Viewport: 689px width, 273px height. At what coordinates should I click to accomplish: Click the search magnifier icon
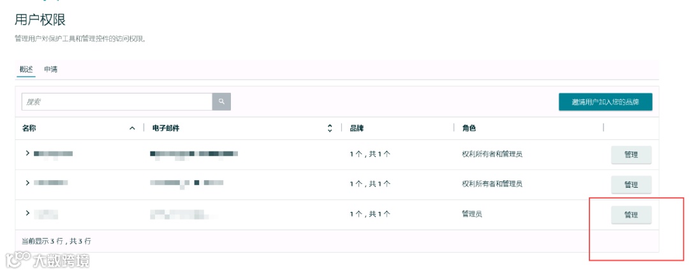[x=221, y=102]
